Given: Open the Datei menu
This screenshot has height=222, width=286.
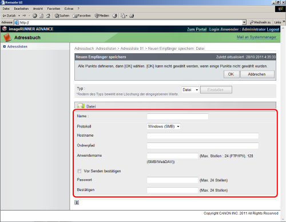Looking at the screenshot, I should point(6,9).
